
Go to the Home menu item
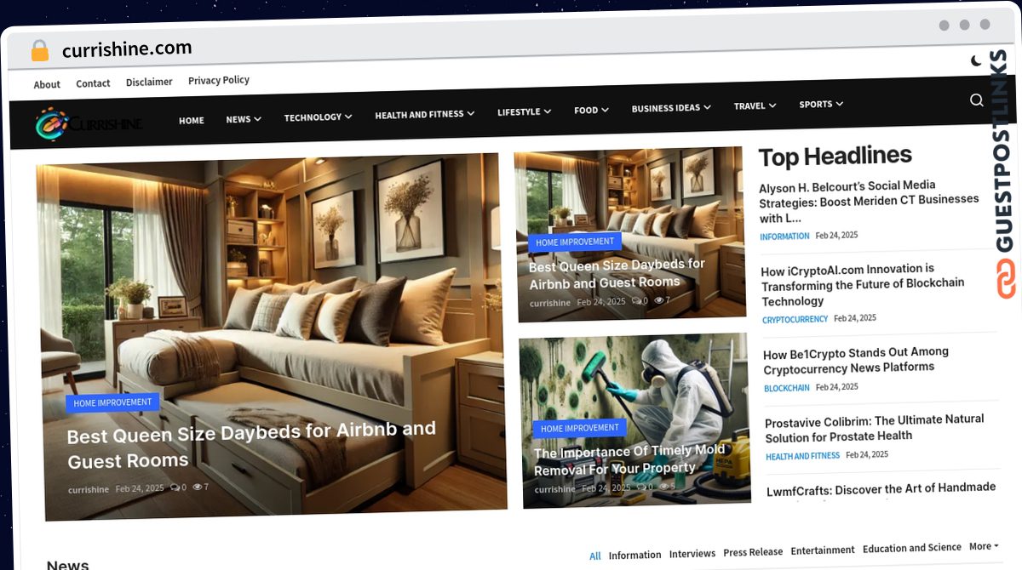(x=192, y=121)
